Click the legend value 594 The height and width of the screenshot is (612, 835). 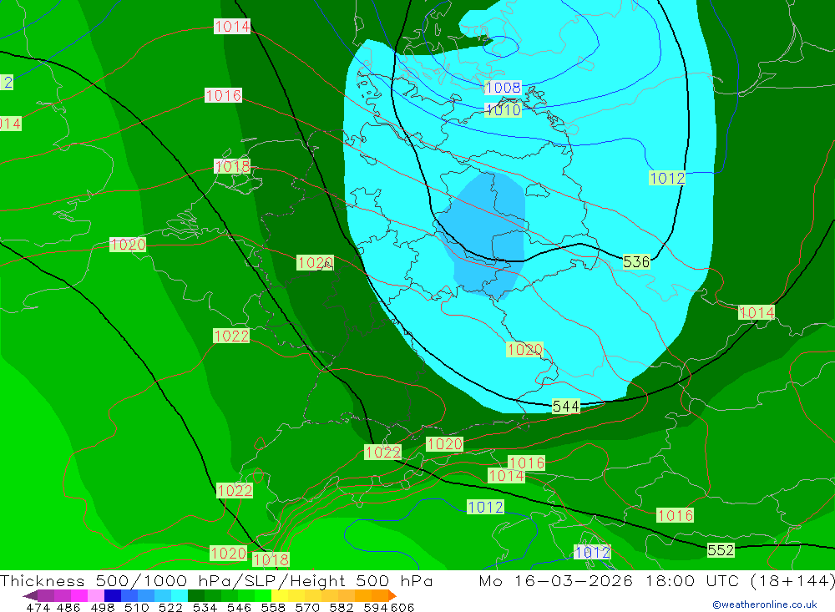(376, 608)
